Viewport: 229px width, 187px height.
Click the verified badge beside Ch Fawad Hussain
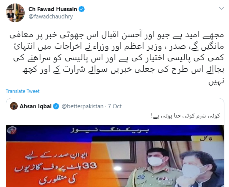pos(82,9)
